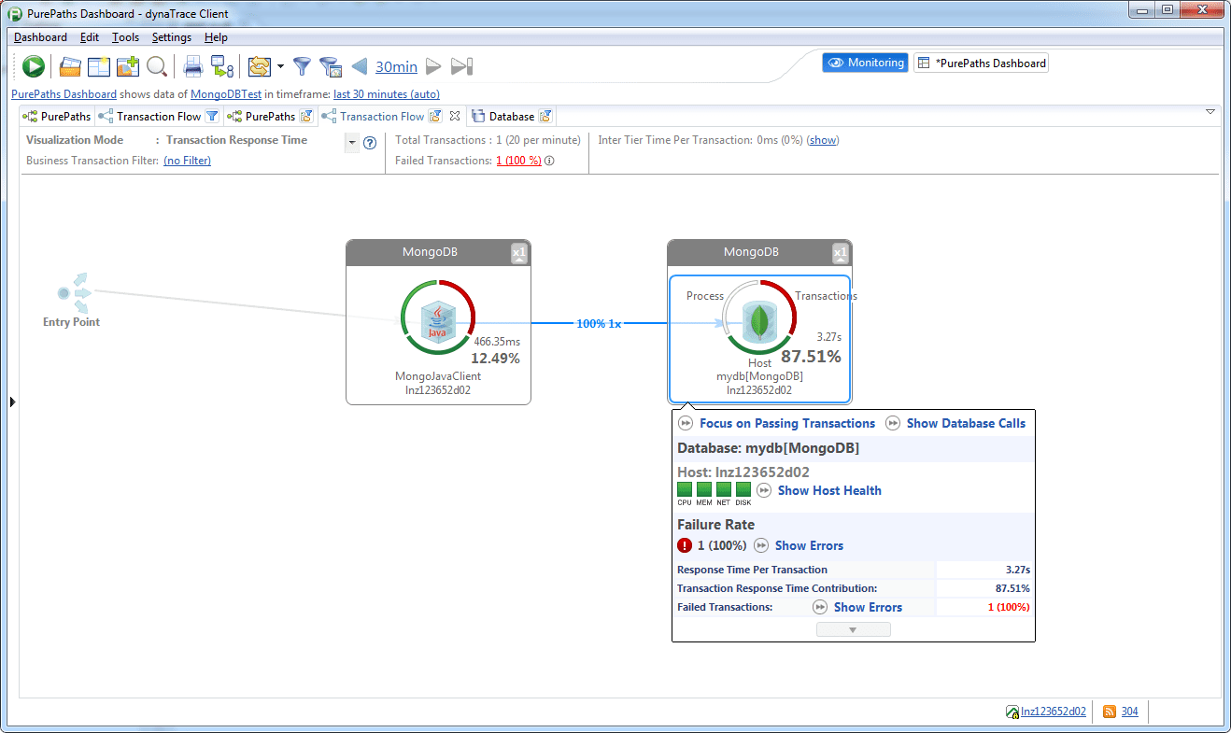
Task: Click the red failure rate error icon
Action: pyautogui.click(x=685, y=545)
